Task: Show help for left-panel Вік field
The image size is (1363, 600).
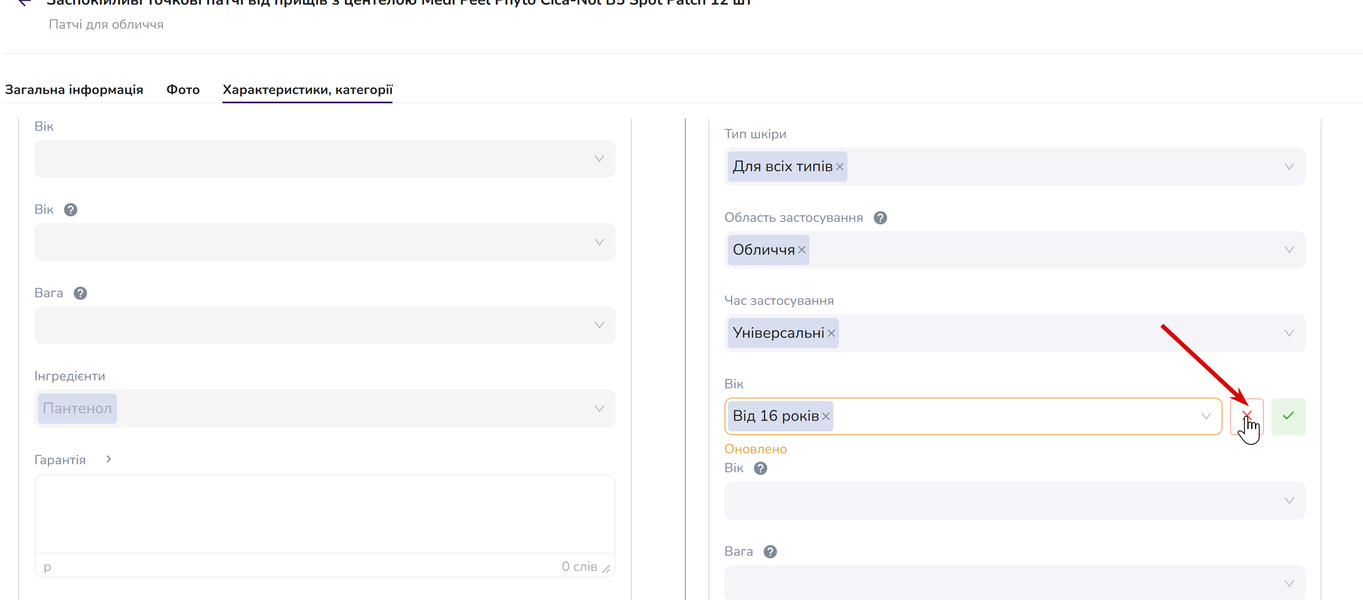Action: click(70, 210)
